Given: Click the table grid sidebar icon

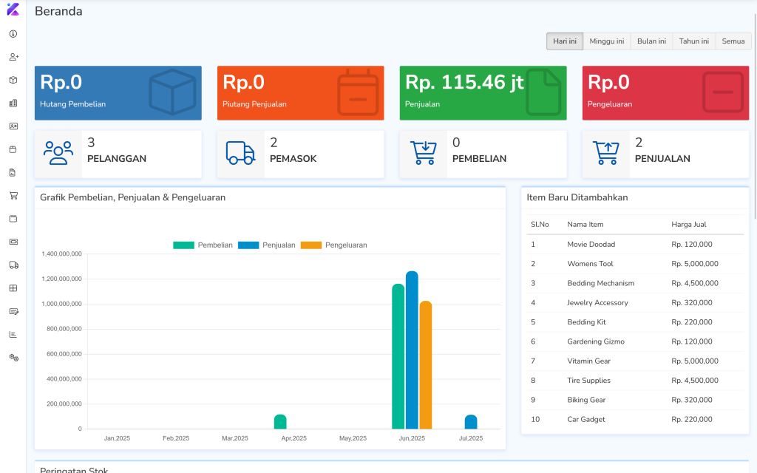Looking at the screenshot, I should pyautogui.click(x=13, y=288).
